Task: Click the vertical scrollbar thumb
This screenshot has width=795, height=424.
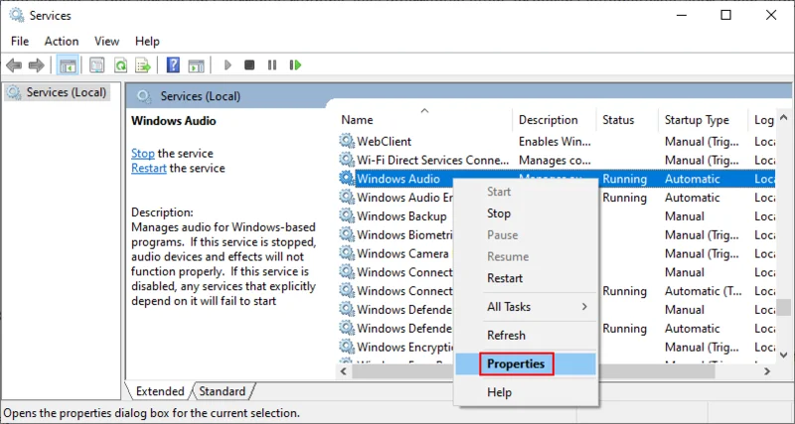Action: coord(784,307)
